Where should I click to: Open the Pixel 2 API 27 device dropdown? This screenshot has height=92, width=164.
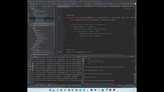[x=98, y=4]
